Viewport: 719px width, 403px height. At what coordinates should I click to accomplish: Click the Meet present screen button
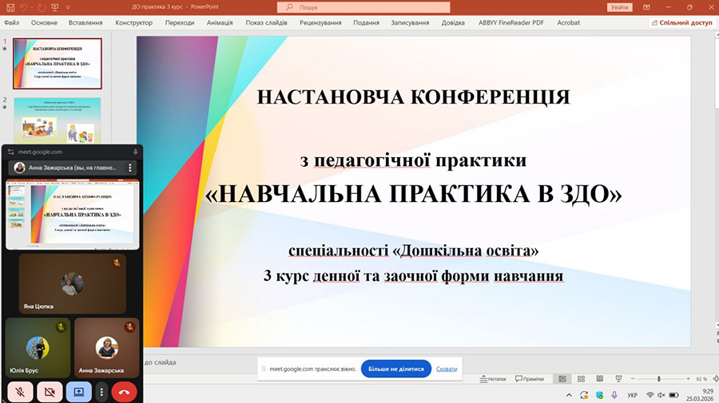(78, 392)
